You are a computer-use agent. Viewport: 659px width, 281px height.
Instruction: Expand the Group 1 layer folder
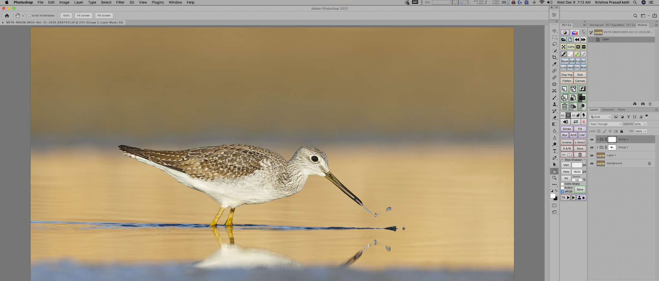click(597, 147)
